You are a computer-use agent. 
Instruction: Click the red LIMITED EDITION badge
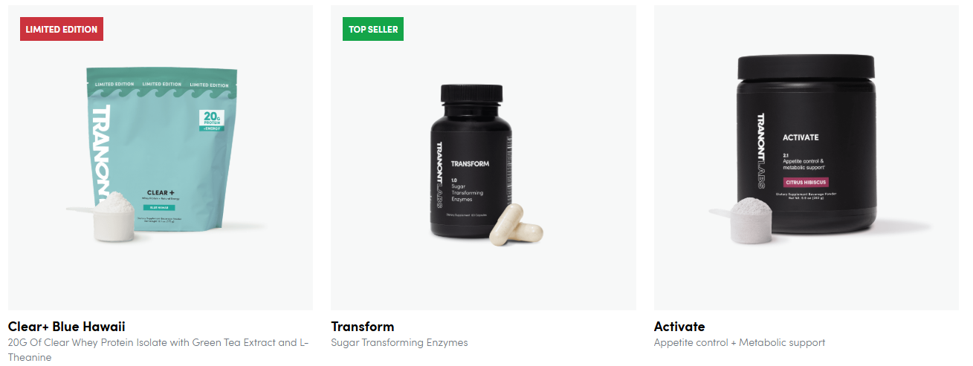tap(62, 29)
